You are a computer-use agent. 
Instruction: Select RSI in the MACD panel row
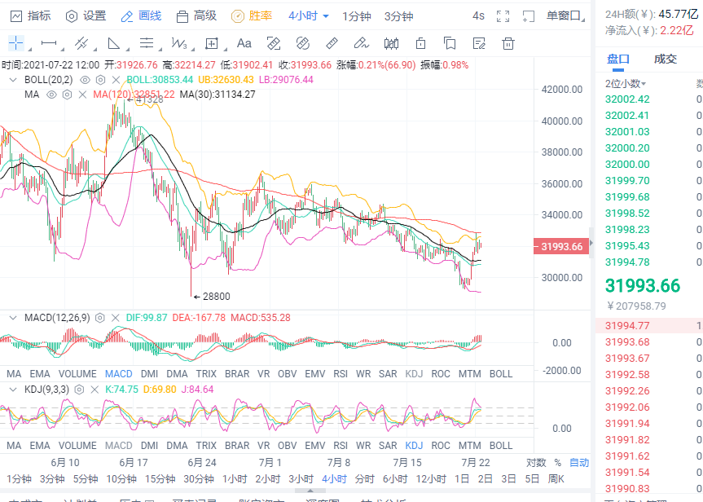341,374
